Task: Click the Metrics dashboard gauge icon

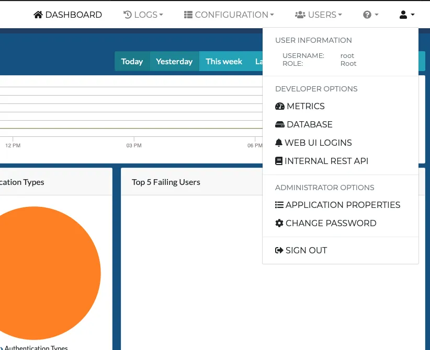Action: [x=279, y=106]
